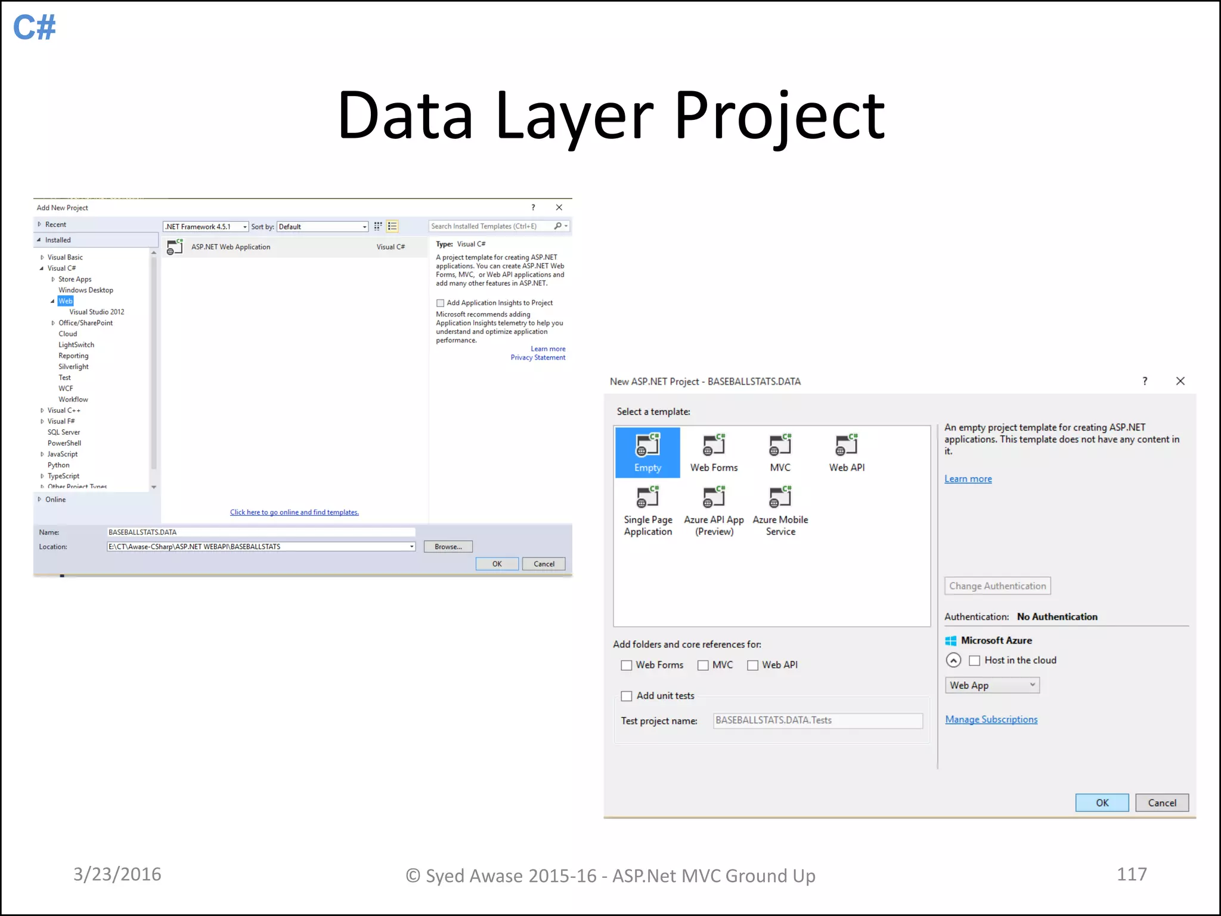Switch to small icons view in Add New Project
1221x916 pixels.
[378, 227]
